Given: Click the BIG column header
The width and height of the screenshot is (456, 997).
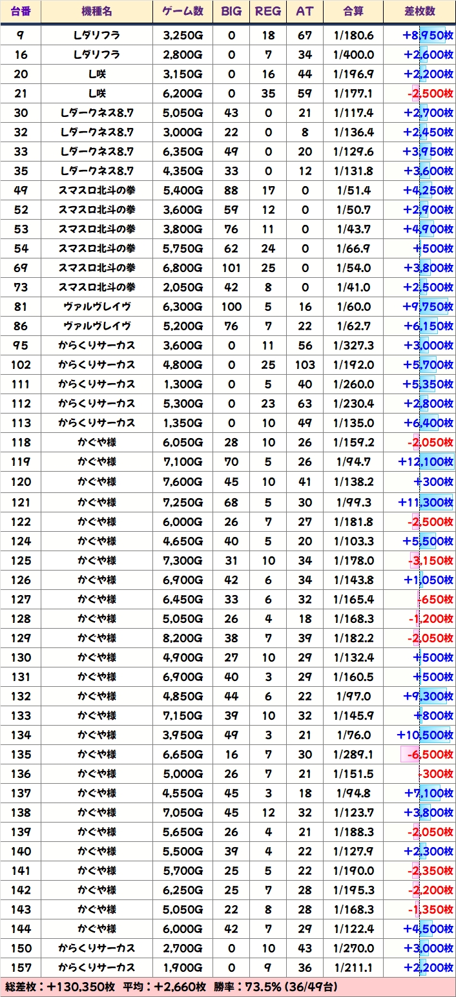Looking at the screenshot, I should pos(231,12).
